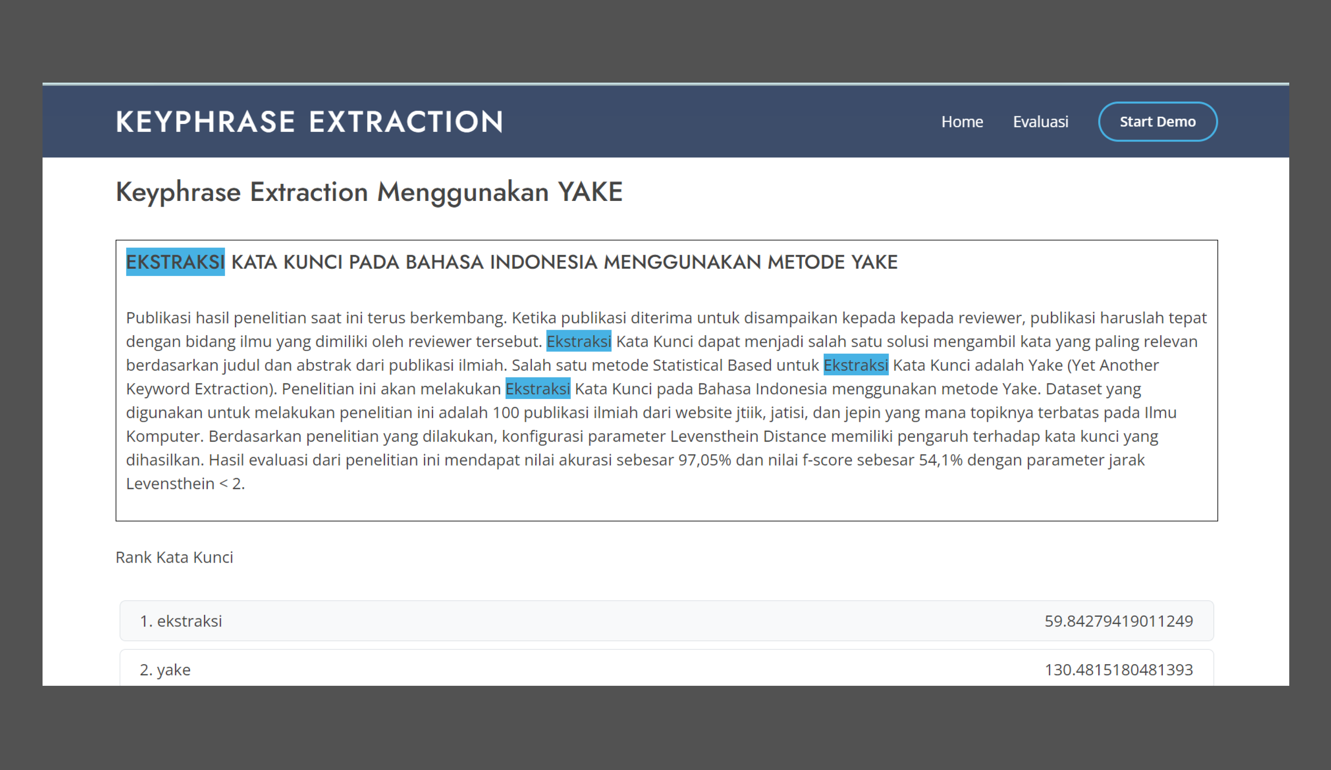
Task: Click the KEYPHRASE EXTRACTION site logo
Action: pyautogui.click(x=309, y=122)
